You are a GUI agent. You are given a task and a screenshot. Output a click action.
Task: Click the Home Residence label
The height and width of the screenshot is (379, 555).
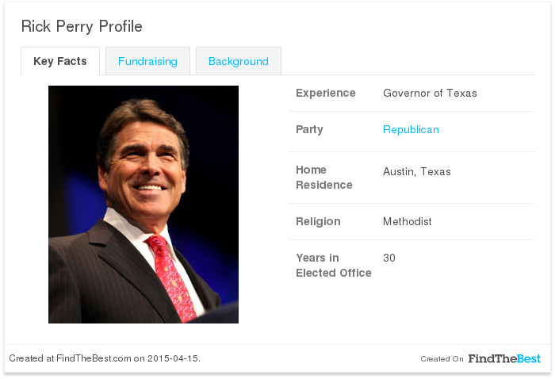(x=323, y=178)
